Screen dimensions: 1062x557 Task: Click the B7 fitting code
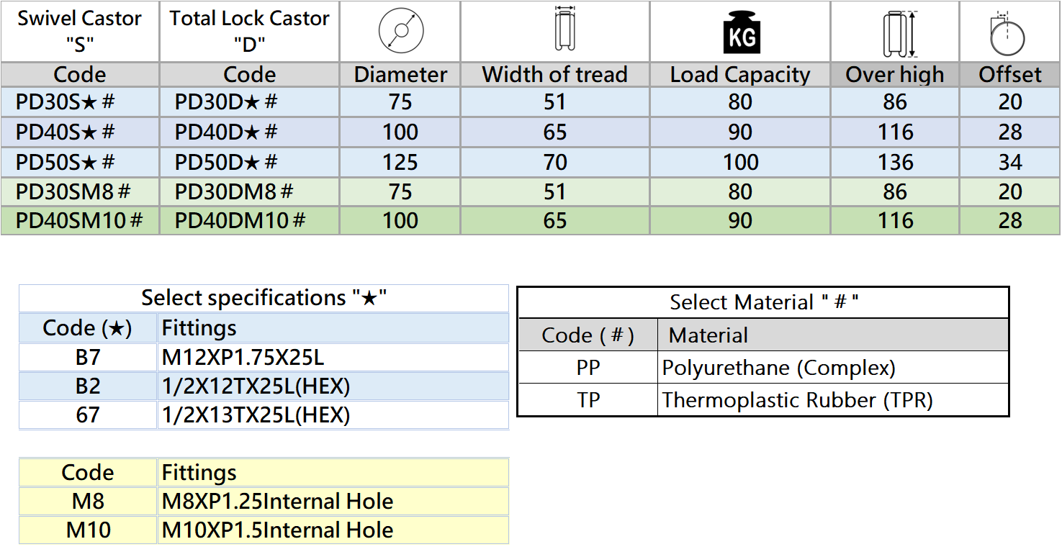(88, 357)
